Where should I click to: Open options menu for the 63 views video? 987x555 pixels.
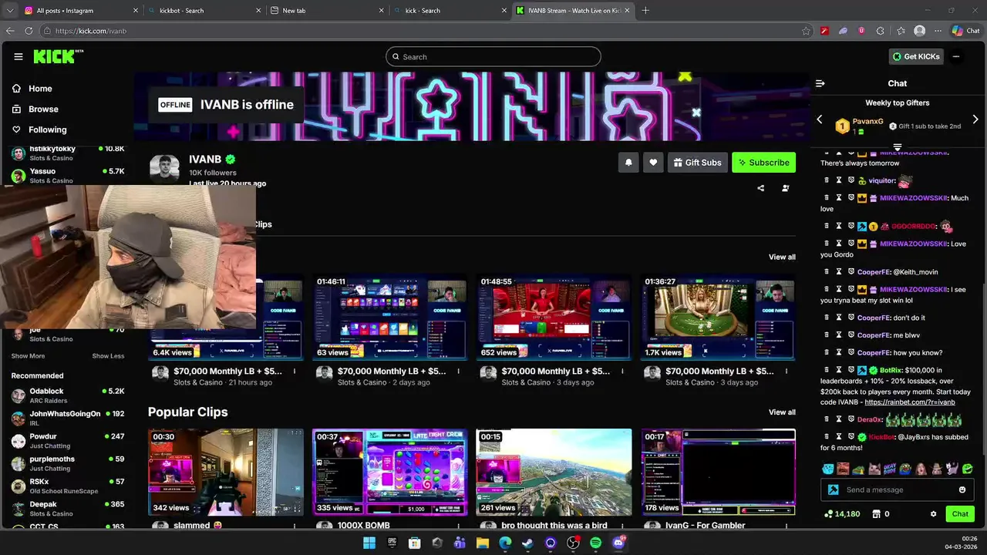(458, 372)
